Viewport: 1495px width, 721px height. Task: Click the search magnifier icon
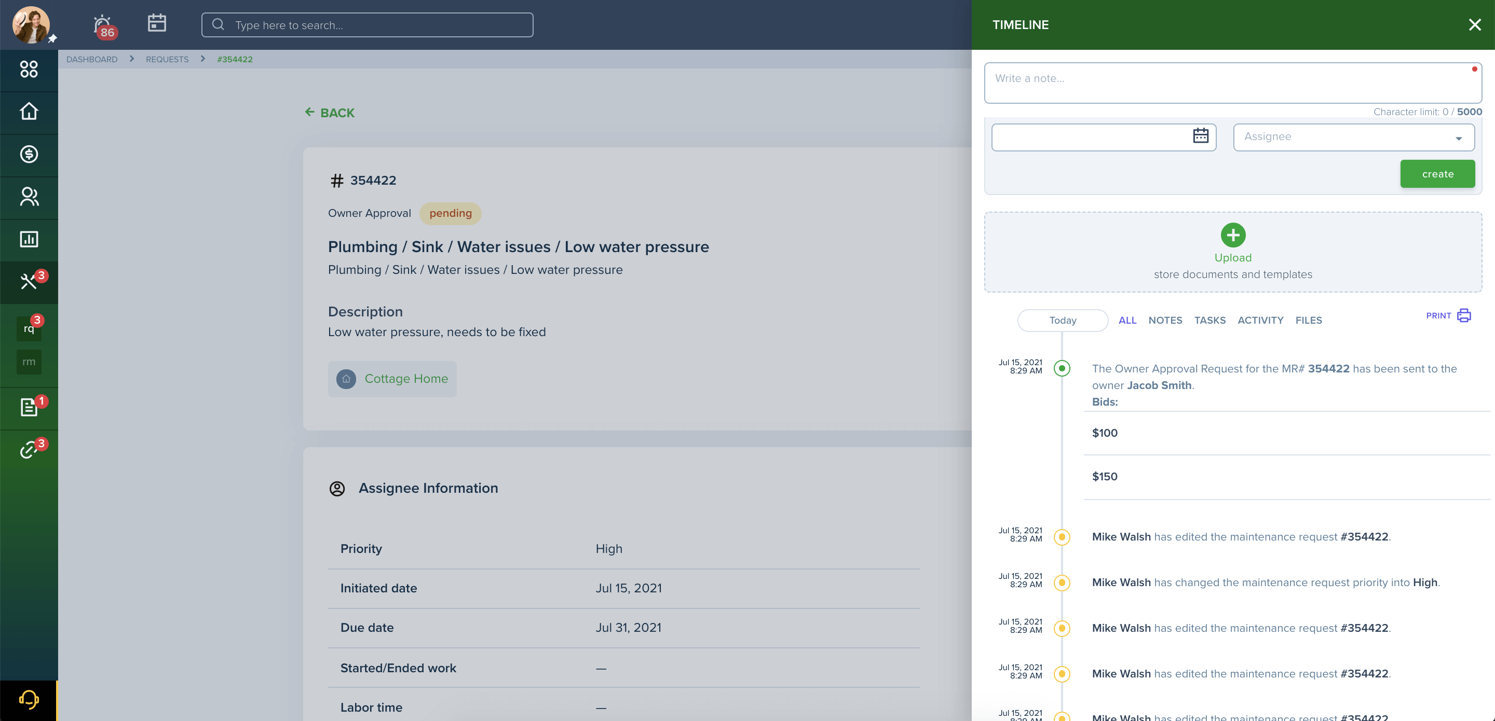(x=218, y=24)
